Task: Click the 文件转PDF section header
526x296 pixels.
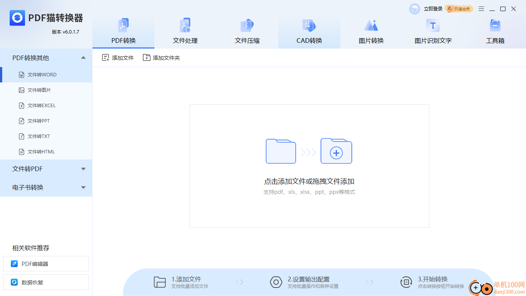Action: pyautogui.click(x=46, y=169)
